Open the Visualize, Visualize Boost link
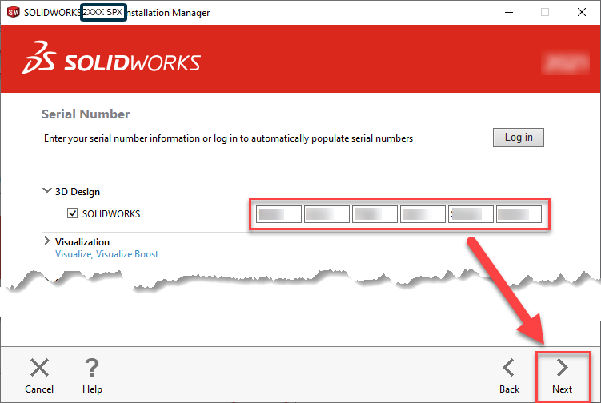 click(x=106, y=254)
